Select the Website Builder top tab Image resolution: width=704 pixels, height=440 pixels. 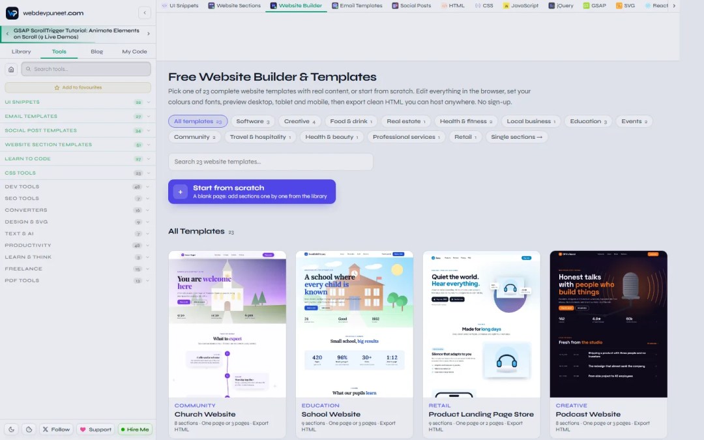click(x=297, y=5)
